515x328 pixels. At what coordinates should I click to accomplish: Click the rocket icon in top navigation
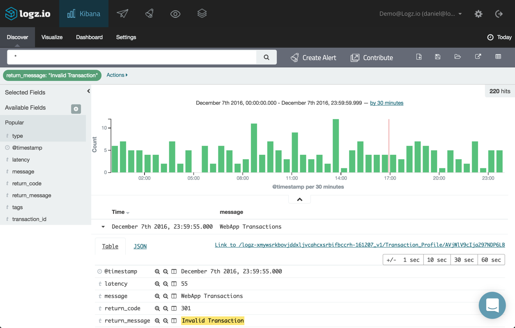pyautogui.click(x=149, y=14)
